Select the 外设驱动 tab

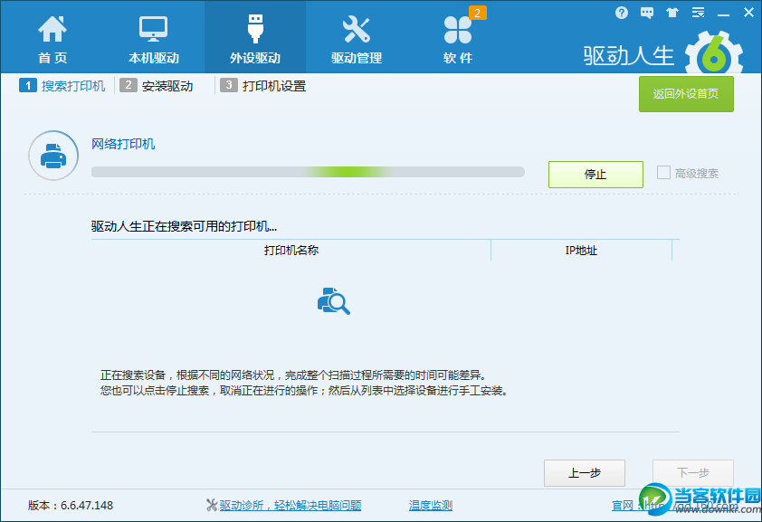[255, 37]
